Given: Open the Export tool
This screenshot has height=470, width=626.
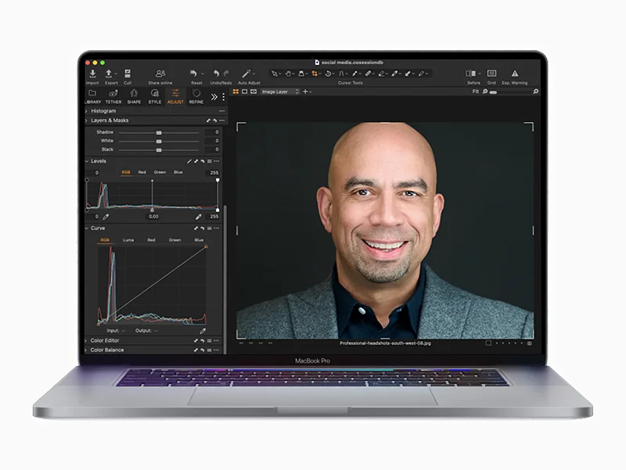Looking at the screenshot, I should coord(109,73).
